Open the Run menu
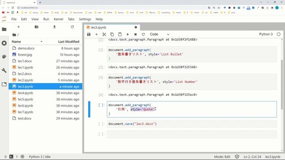 [x=46, y=19]
